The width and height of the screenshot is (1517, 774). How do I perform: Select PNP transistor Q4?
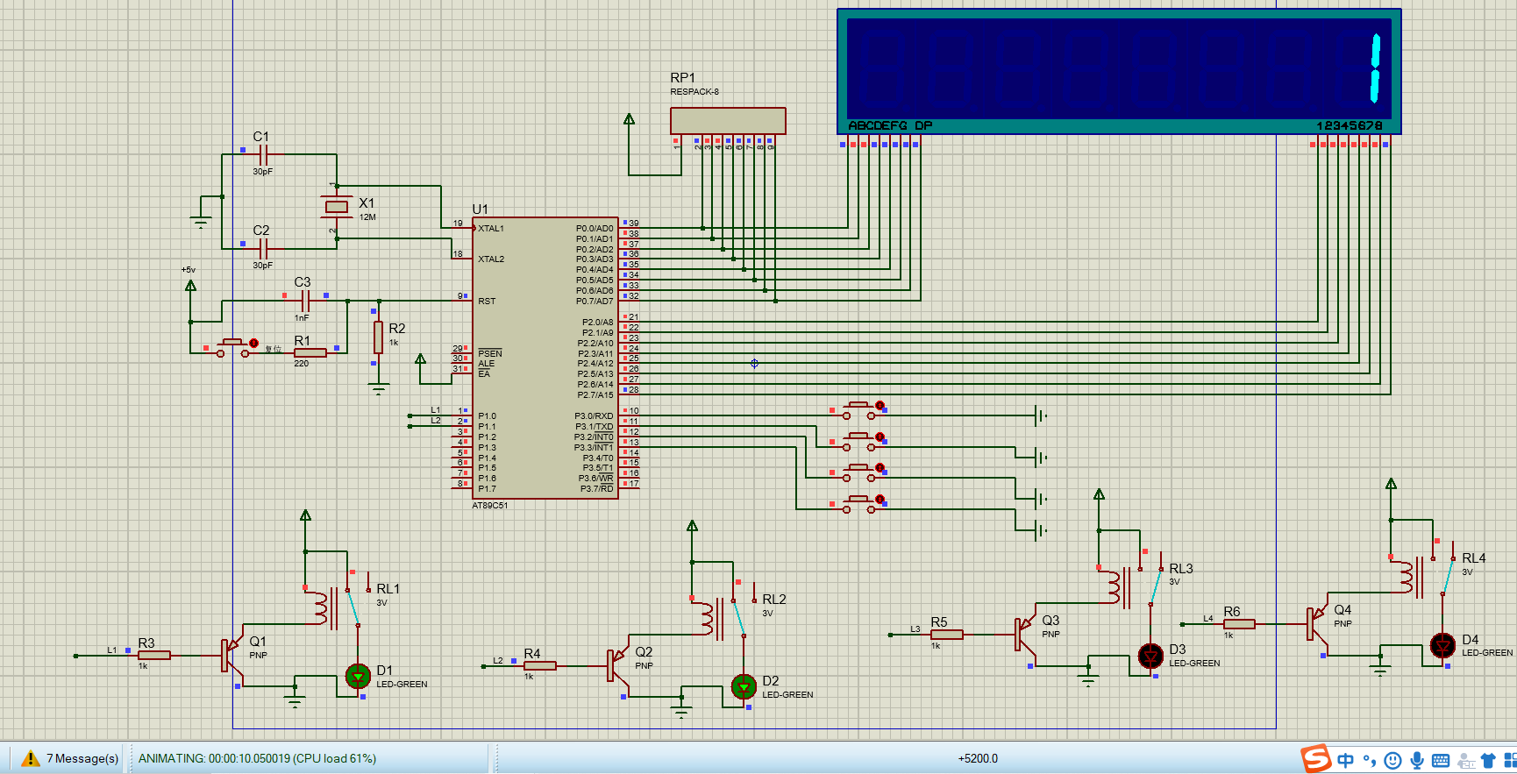(x=1316, y=624)
